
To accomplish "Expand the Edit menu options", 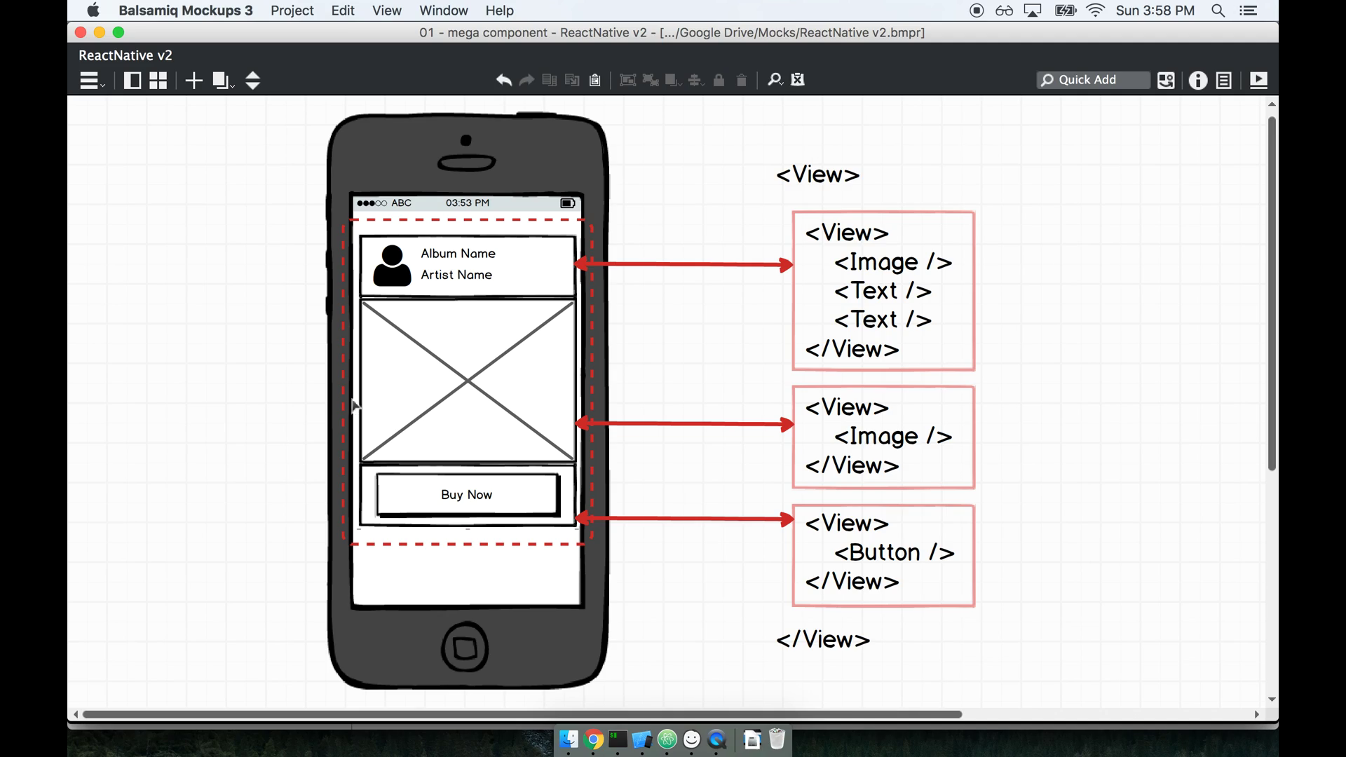I will [x=343, y=11].
